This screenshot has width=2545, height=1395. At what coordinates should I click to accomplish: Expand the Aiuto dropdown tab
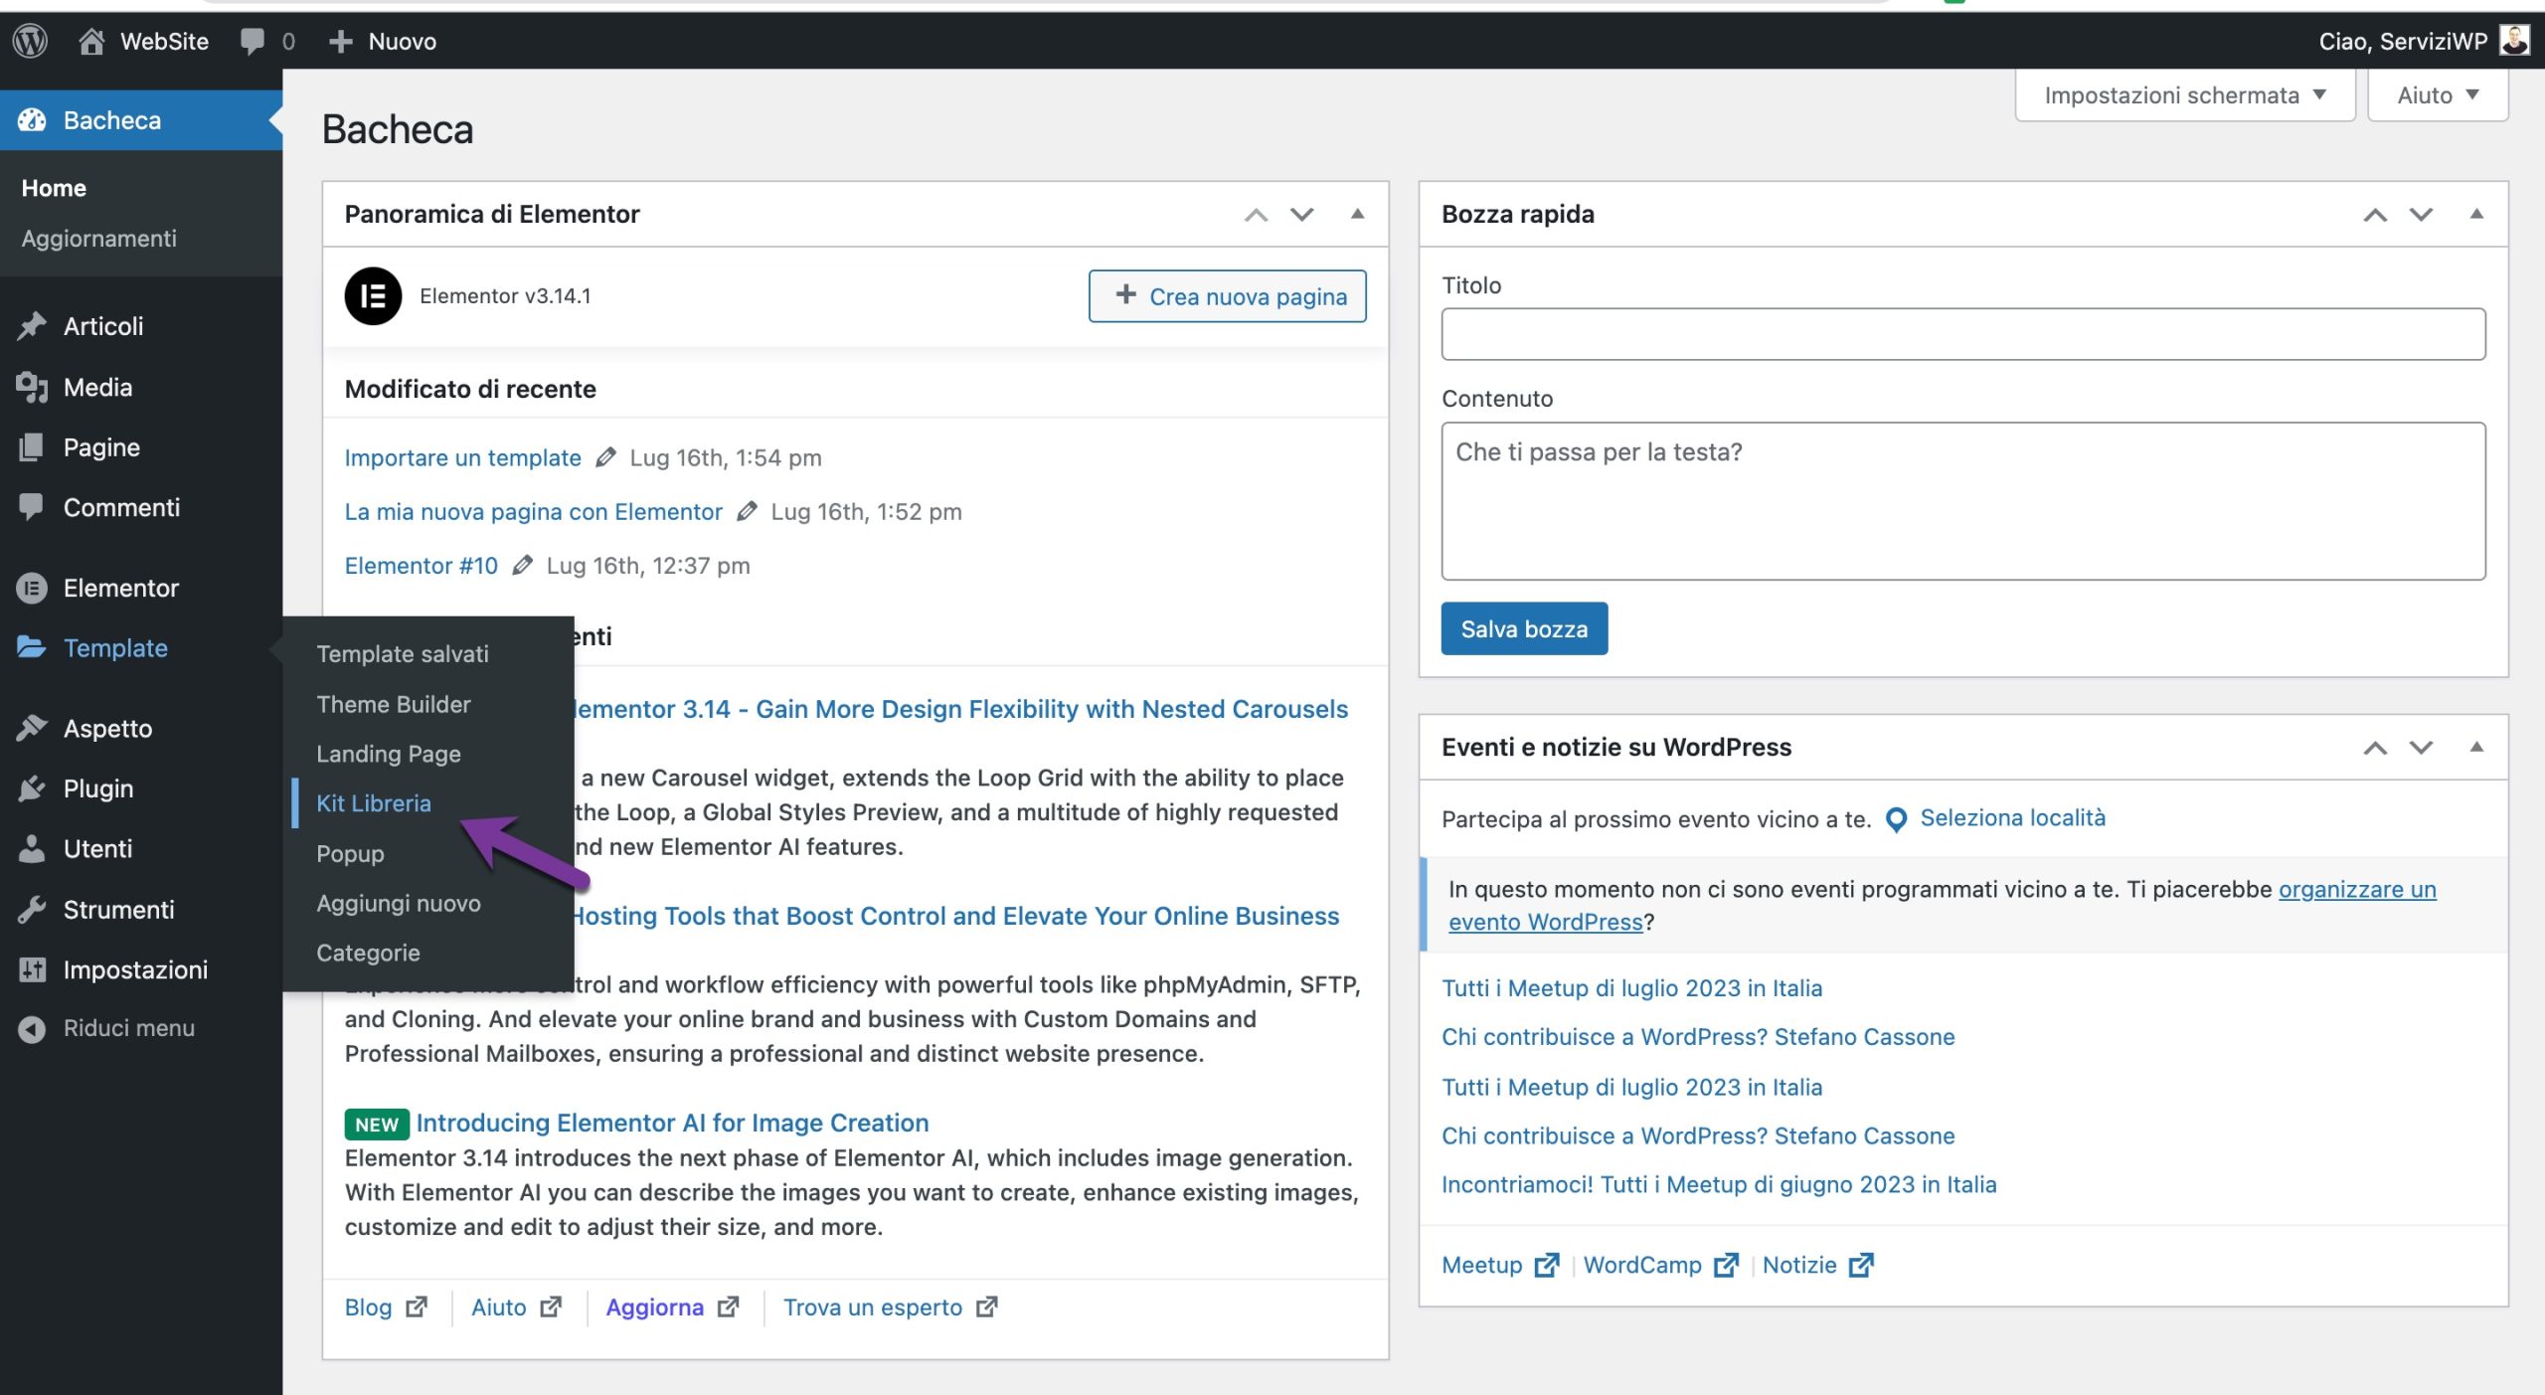pos(2437,95)
